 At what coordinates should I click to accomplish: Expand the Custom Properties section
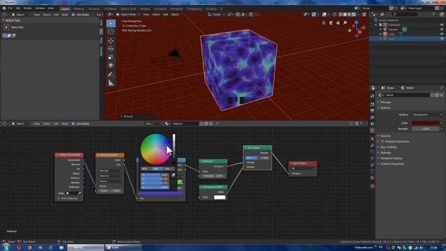point(392,164)
